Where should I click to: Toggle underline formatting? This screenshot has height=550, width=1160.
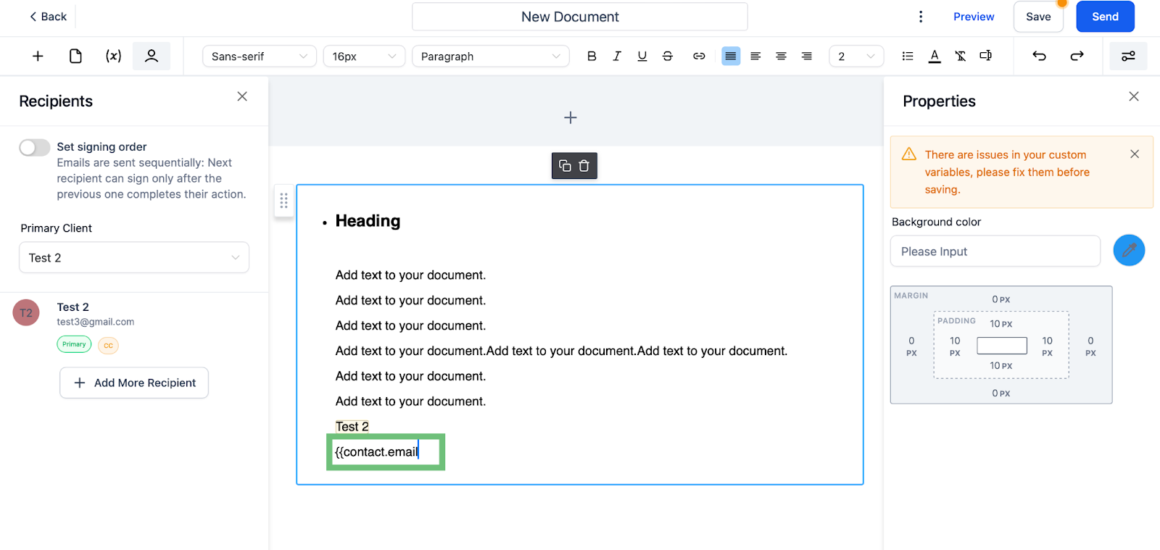tap(642, 56)
